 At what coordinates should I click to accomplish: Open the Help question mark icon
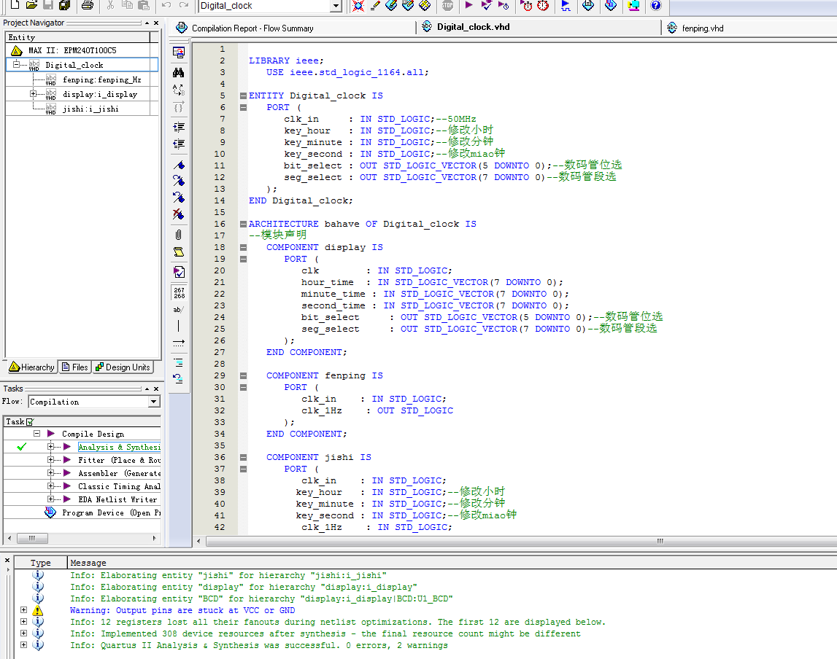click(655, 6)
